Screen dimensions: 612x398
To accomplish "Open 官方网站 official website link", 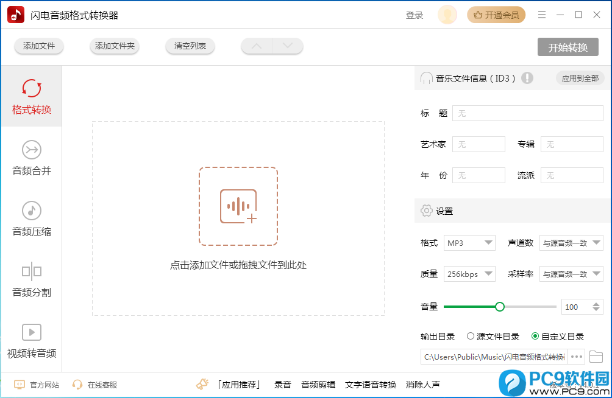I will 37,385.
